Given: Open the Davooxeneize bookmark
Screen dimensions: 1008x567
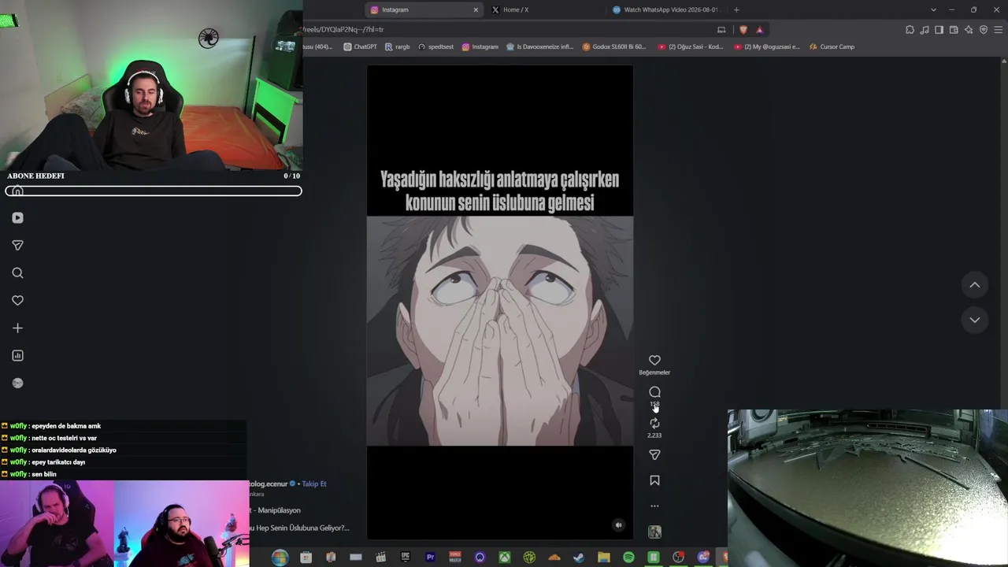Looking at the screenshot, I should coord(539,46).
